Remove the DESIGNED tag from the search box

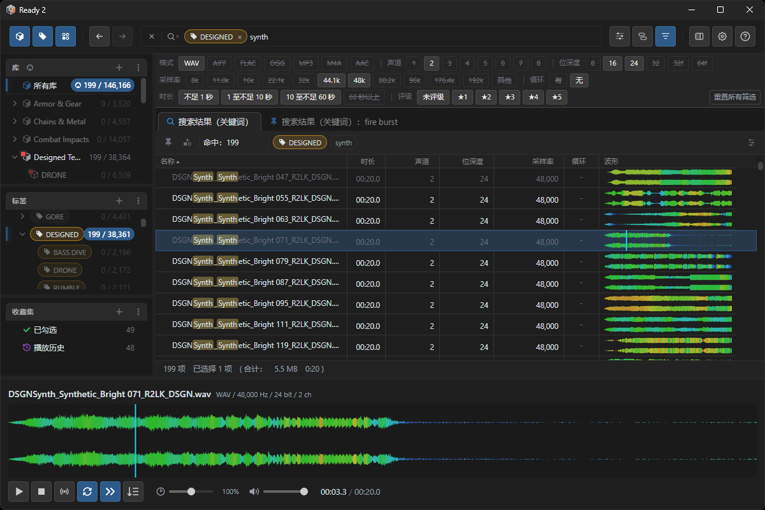pos(240,37)
